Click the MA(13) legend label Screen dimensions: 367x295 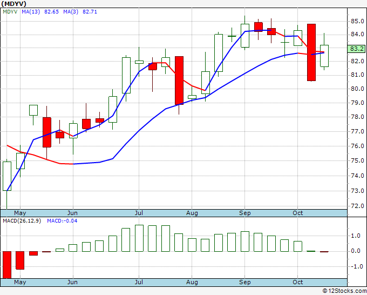coord(31,12)
